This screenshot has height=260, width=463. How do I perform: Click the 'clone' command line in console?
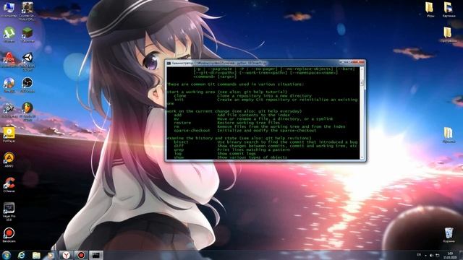click(243, 96)
